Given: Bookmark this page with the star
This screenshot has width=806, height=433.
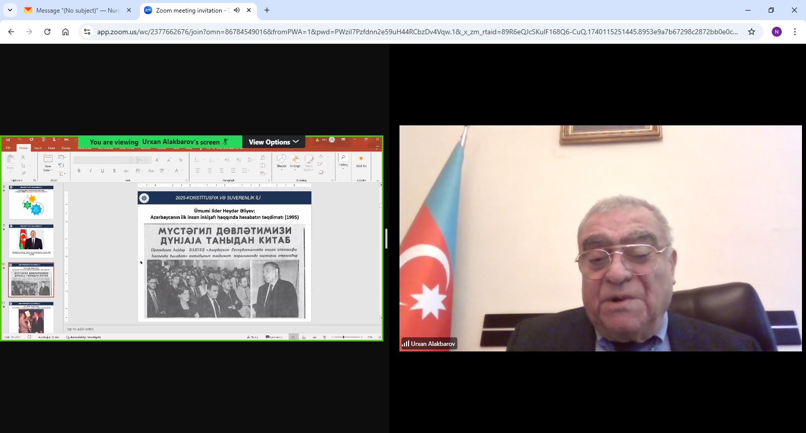Looking at the screenshot, I should [x=752, y=32].
